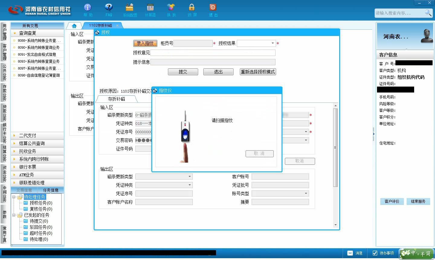Image resolution: width=435 pixels, height=260 pixels.
Task: Select the 驳回任务(0) tree item
Action: 41,227
